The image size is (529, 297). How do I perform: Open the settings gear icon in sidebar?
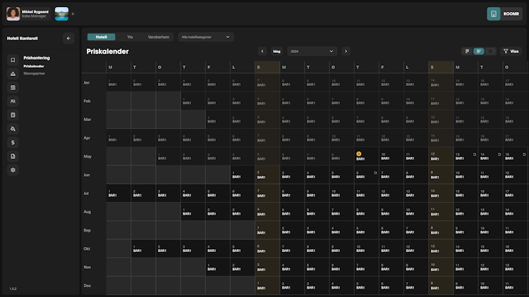coord(13,170)
